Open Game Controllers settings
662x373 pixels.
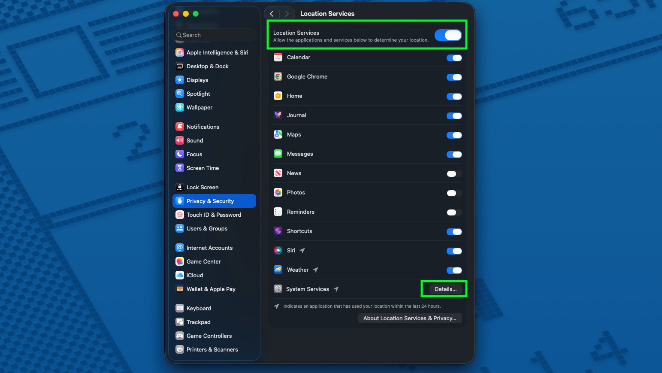(214, 336)
